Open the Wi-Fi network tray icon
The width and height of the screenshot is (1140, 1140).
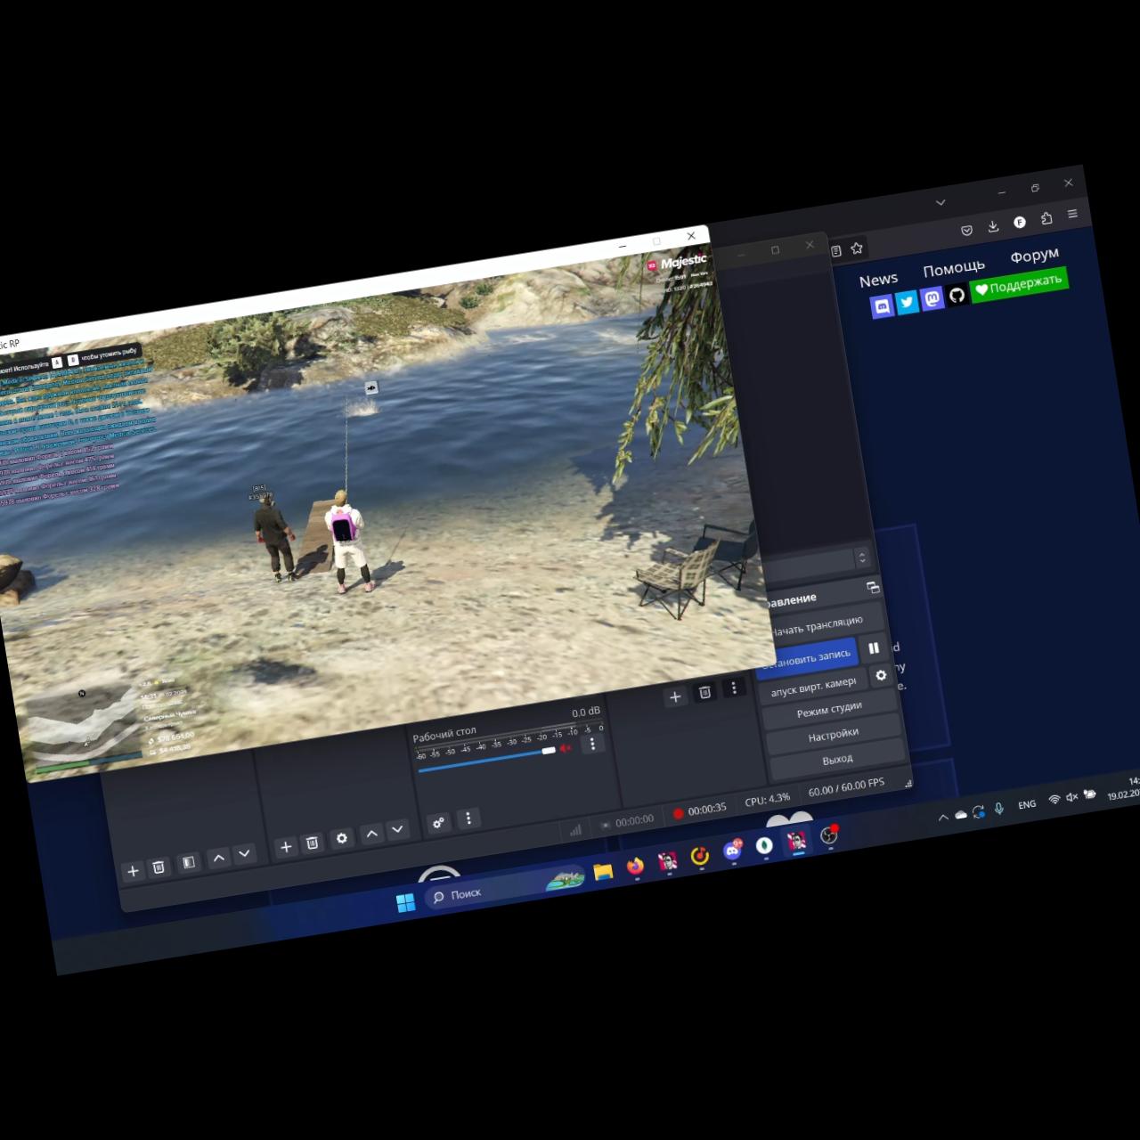(x=1054, y=800)
